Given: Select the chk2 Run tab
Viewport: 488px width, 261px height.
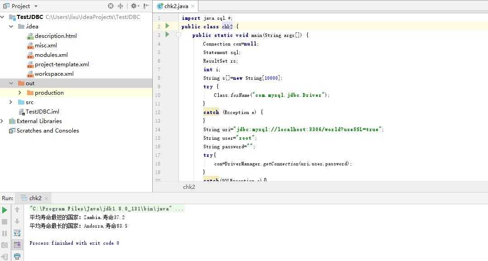Looking at the screenshot, I should pos(35,198).
